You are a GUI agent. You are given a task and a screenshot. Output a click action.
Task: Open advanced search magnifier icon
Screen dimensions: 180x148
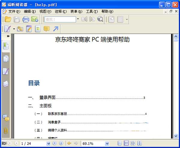[x=100, y=19]
